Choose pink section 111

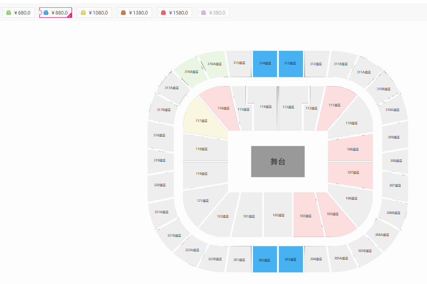coord(334,107)
